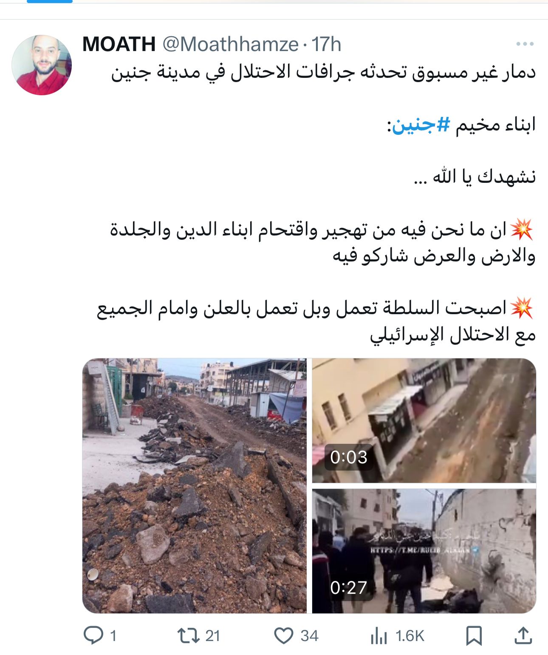Click the 0:03 duration badge
This screenshot has height=655, width=548.
(x=349, y=457)
